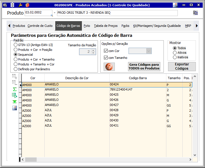Open the color dropdown next to com Cor
205x168 pixels.
coord(149,51)
